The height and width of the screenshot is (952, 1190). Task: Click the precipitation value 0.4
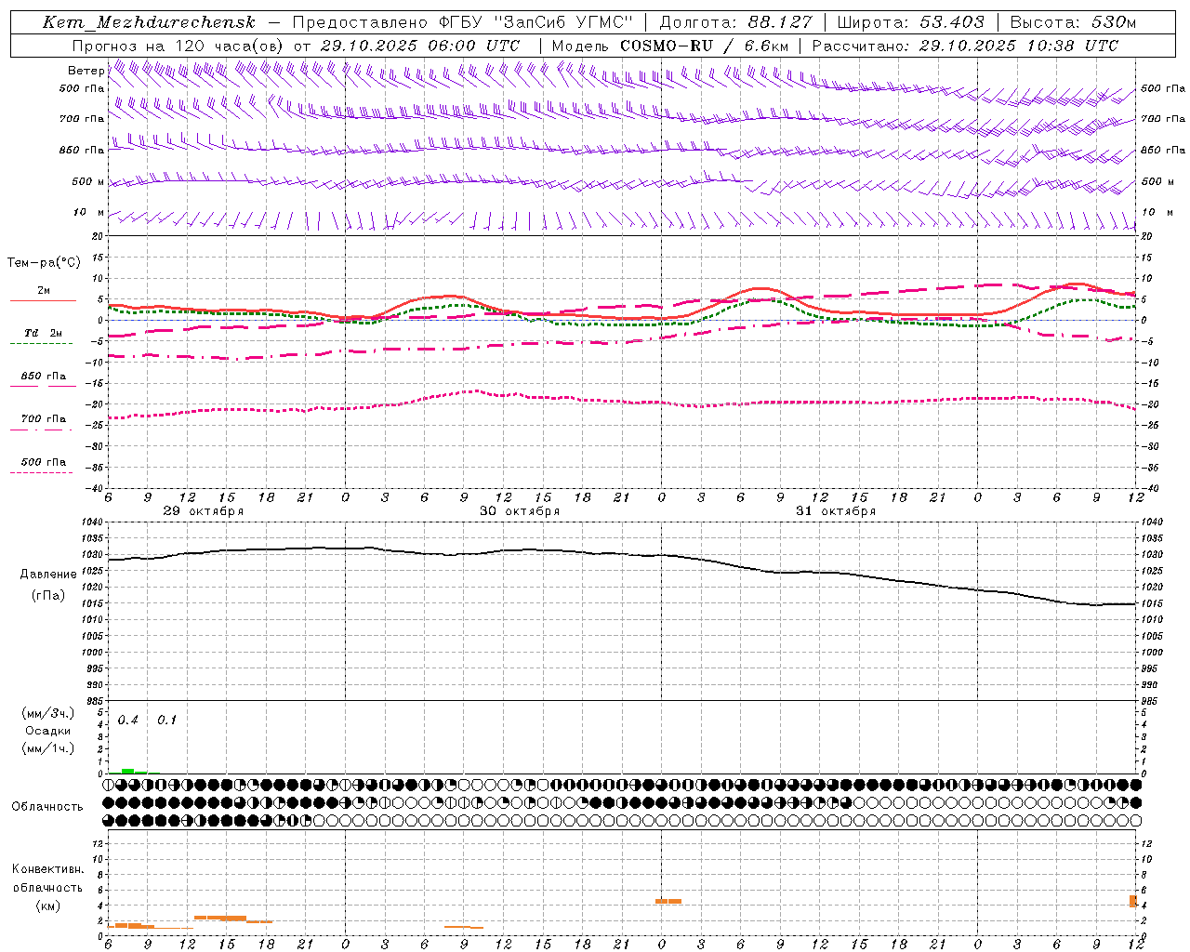(127, 721)
